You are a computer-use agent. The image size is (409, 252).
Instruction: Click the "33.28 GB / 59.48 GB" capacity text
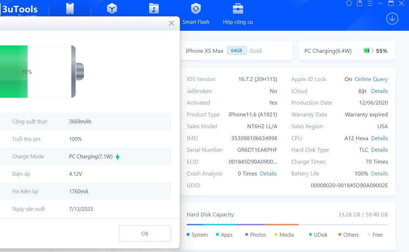(363, 215)
